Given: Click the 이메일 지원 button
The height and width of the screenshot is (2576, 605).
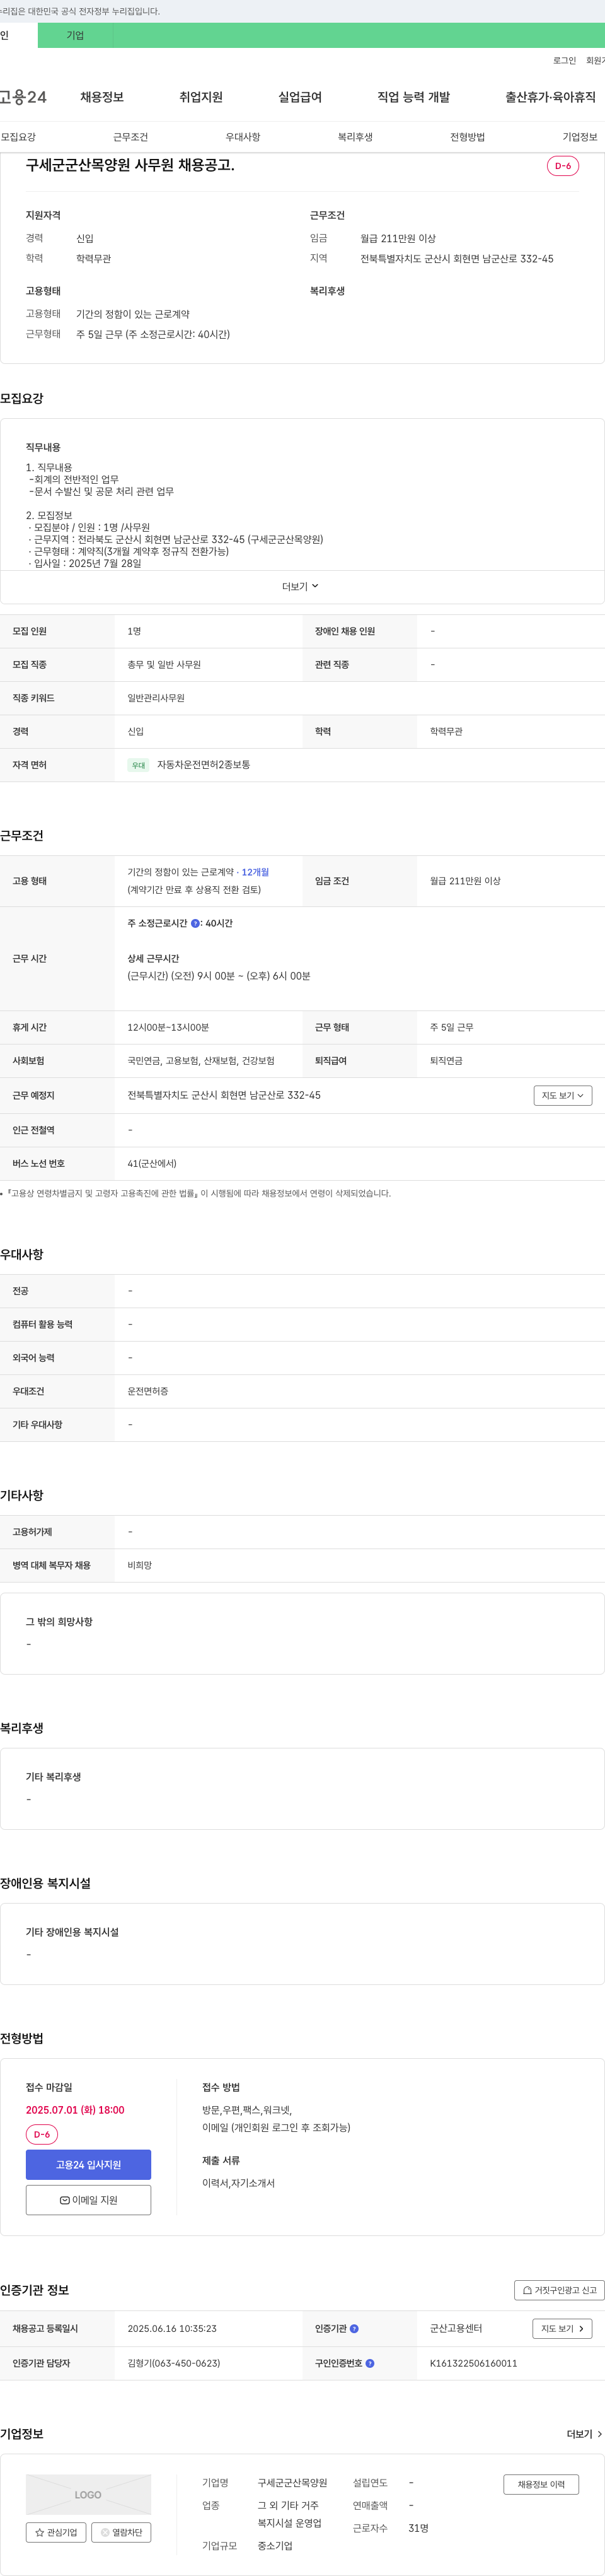Looking at the screenshot, I should [89, 2200].
